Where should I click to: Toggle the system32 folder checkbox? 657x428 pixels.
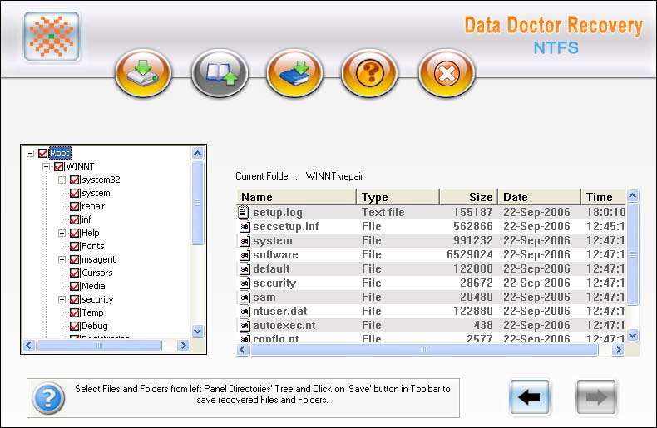75,180
